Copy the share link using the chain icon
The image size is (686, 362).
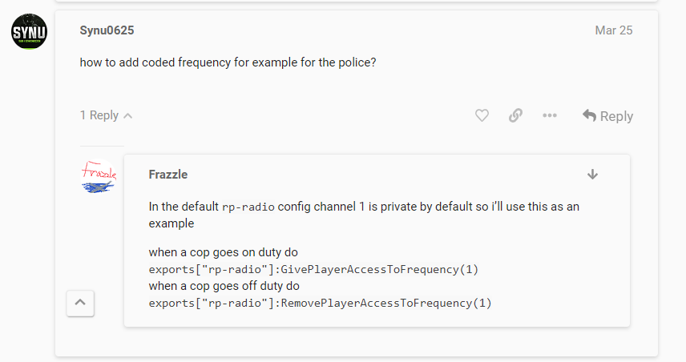[515, 115]
